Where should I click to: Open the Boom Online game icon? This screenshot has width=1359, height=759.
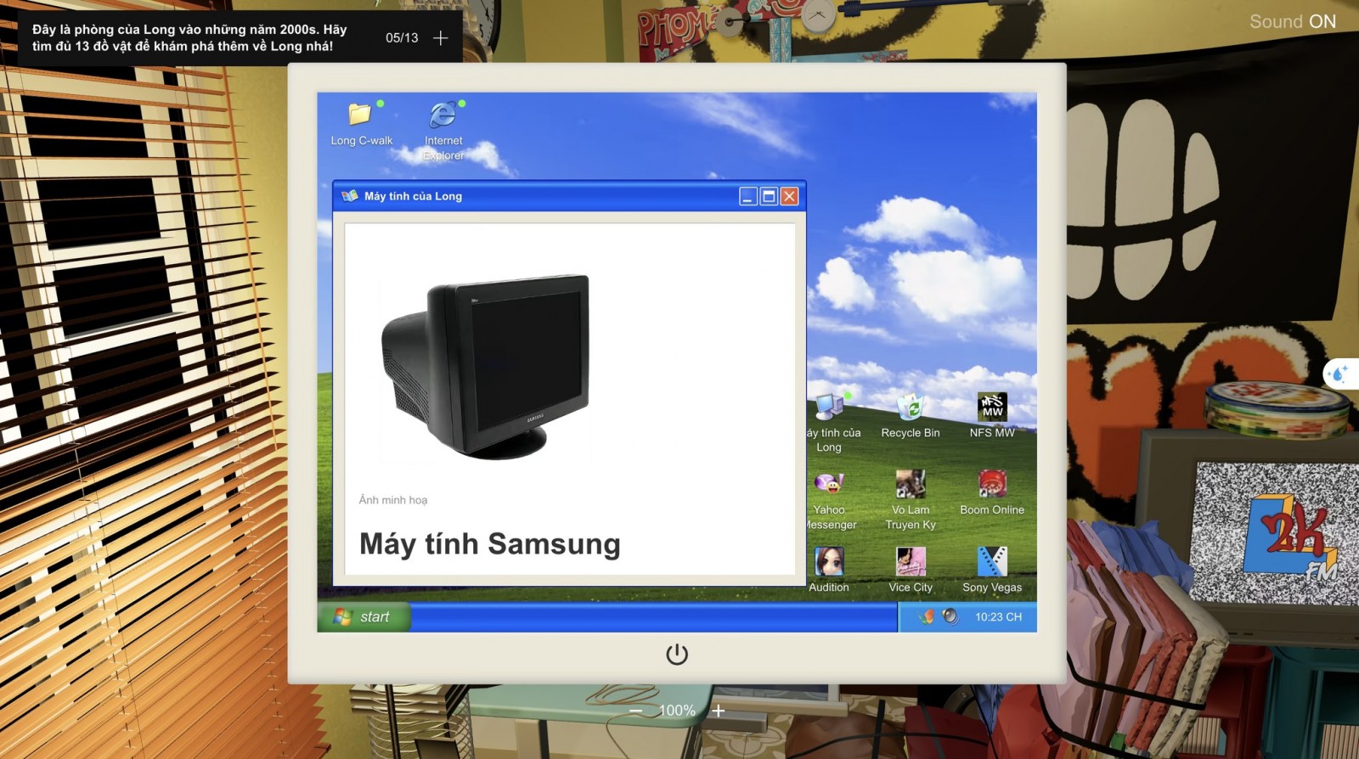[991, 485]
